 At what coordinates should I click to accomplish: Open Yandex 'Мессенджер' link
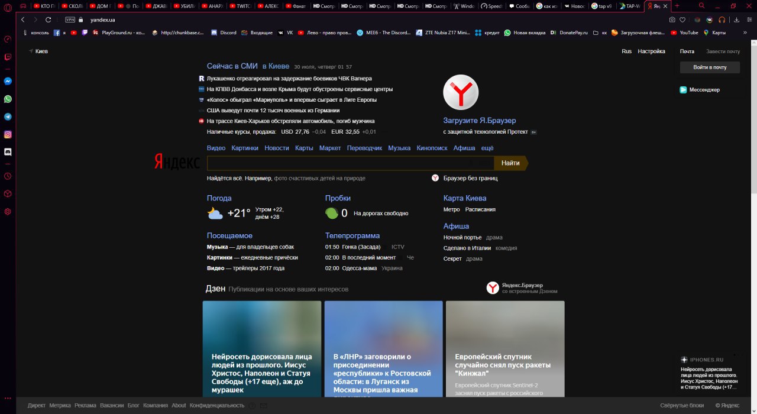pyautogui.click(x=700, y=90)
